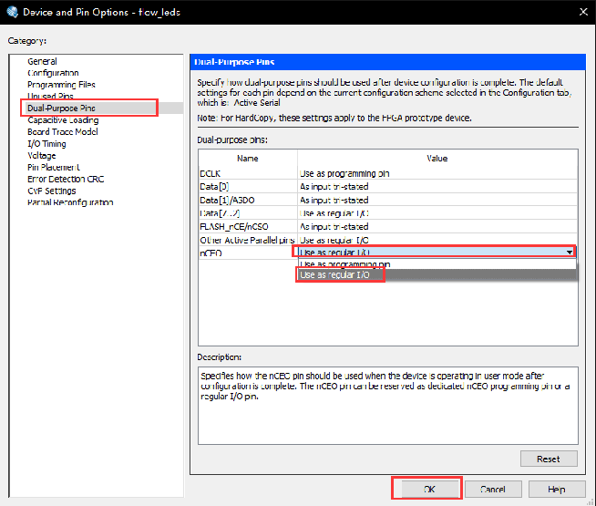
Task: Open Capacitive Loading category
Action: pyautogui.click(x=63, y=120)
